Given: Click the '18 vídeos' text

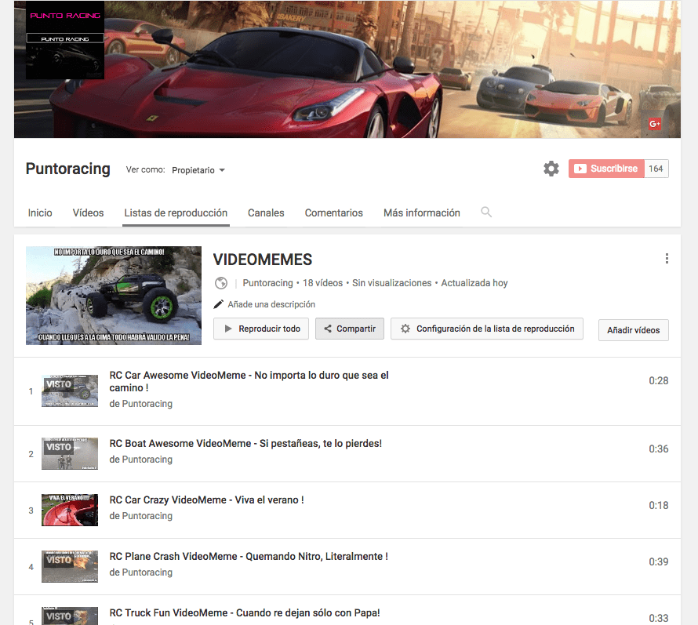Looking at the screenshot, I should [x=323, y=283].
